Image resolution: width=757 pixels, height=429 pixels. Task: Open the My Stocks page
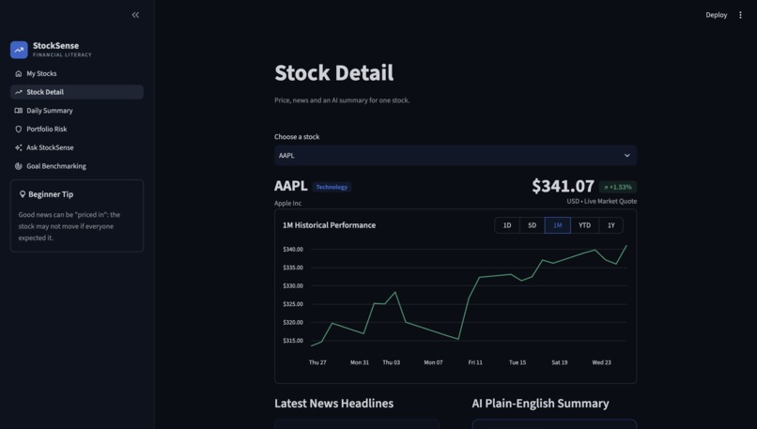(x=77, y=74)
